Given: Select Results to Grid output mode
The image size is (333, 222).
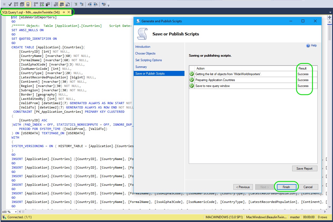Looking at the screenshot, I should [62, 4].
